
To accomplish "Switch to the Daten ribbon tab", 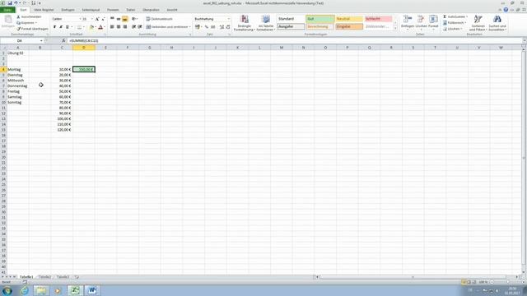I will (131, 10).
